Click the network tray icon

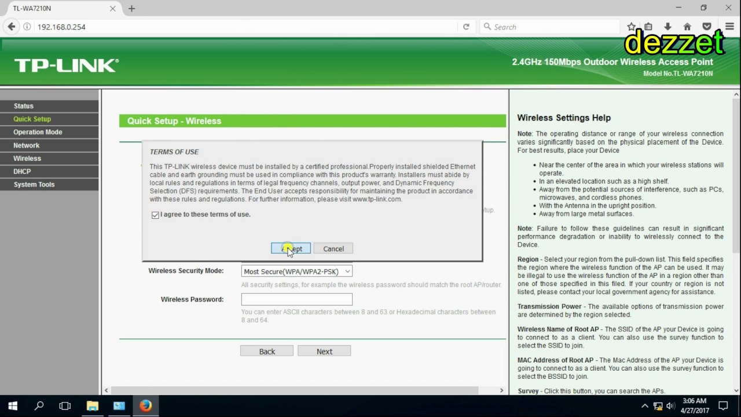(x=658, y=405)
